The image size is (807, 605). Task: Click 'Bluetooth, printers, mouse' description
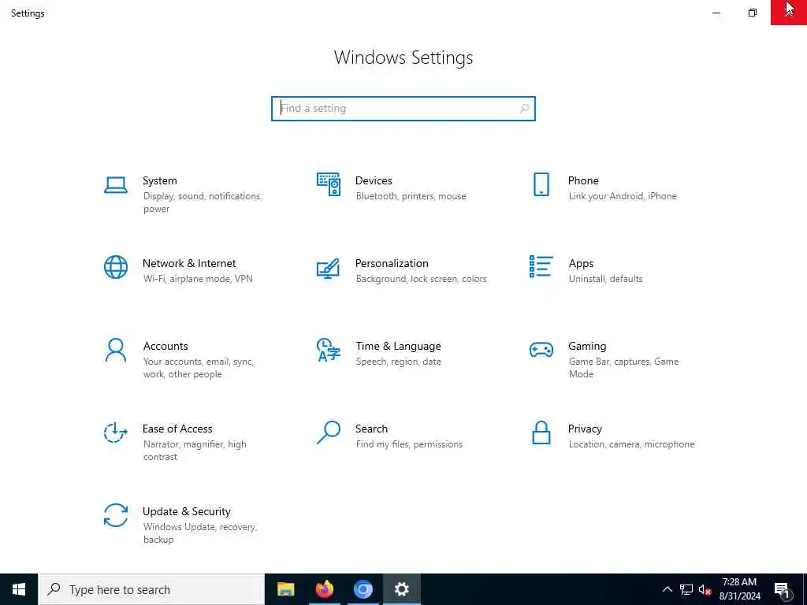[x=411, y=196]
